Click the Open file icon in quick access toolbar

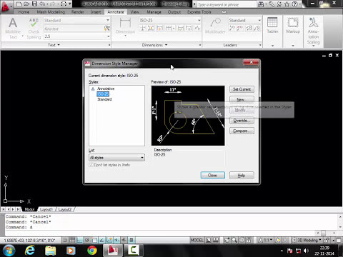(x=26, y=4)
